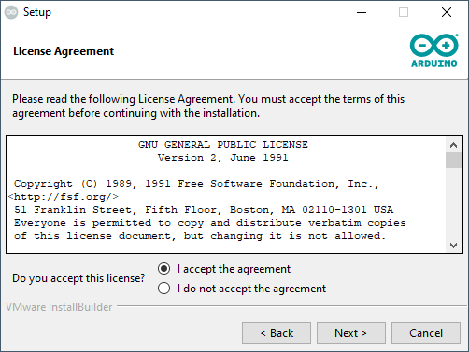Minimize the Setup window

362,12
